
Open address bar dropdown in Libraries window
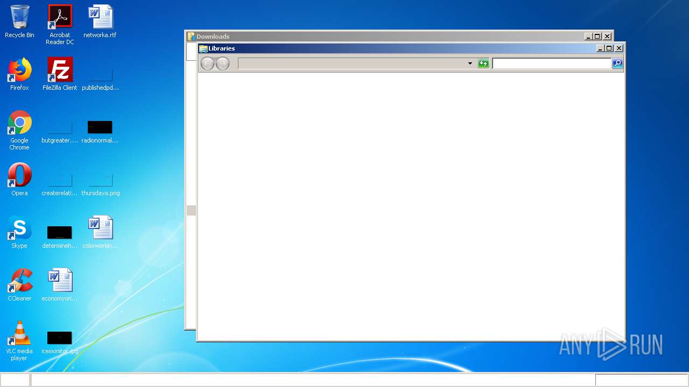470,63
